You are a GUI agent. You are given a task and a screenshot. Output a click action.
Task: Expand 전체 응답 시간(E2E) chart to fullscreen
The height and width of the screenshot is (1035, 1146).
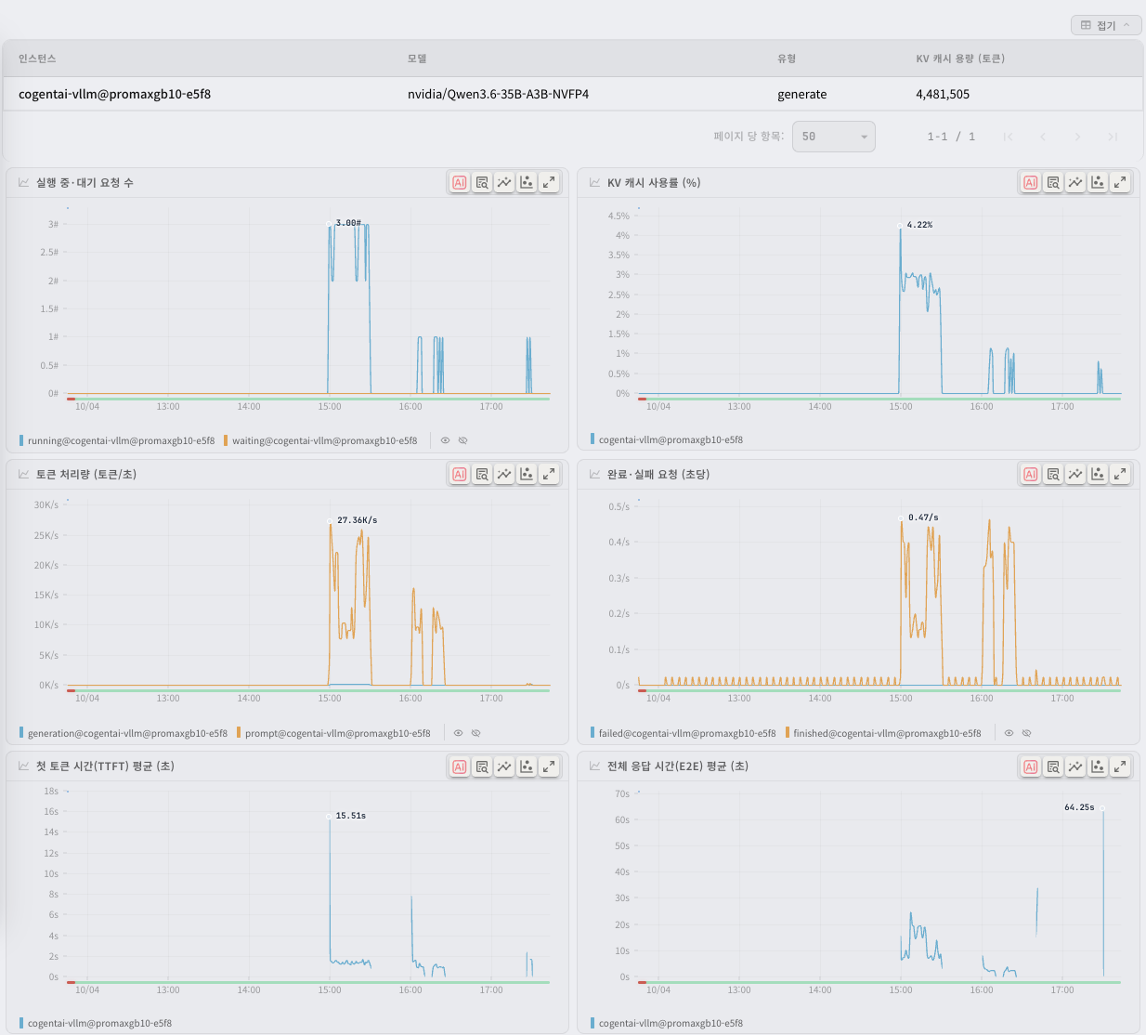point(1120,766)
